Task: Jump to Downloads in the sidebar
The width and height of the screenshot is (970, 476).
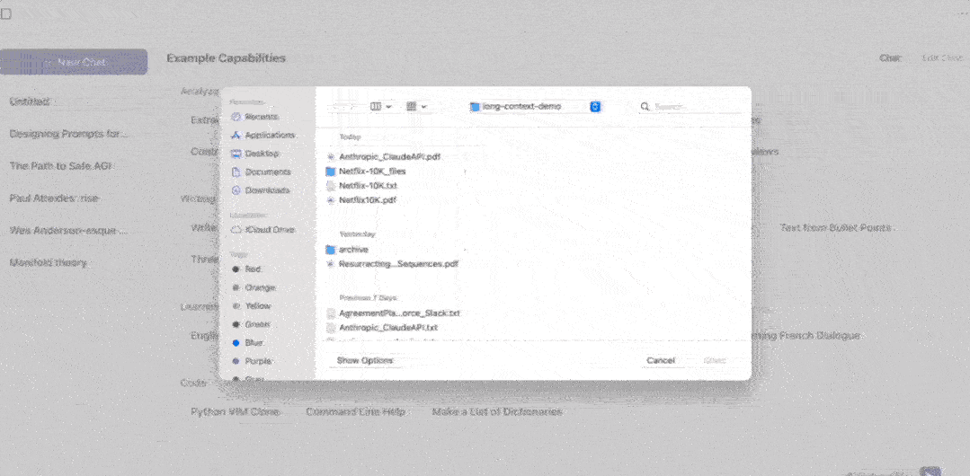Action: (261, 190)
